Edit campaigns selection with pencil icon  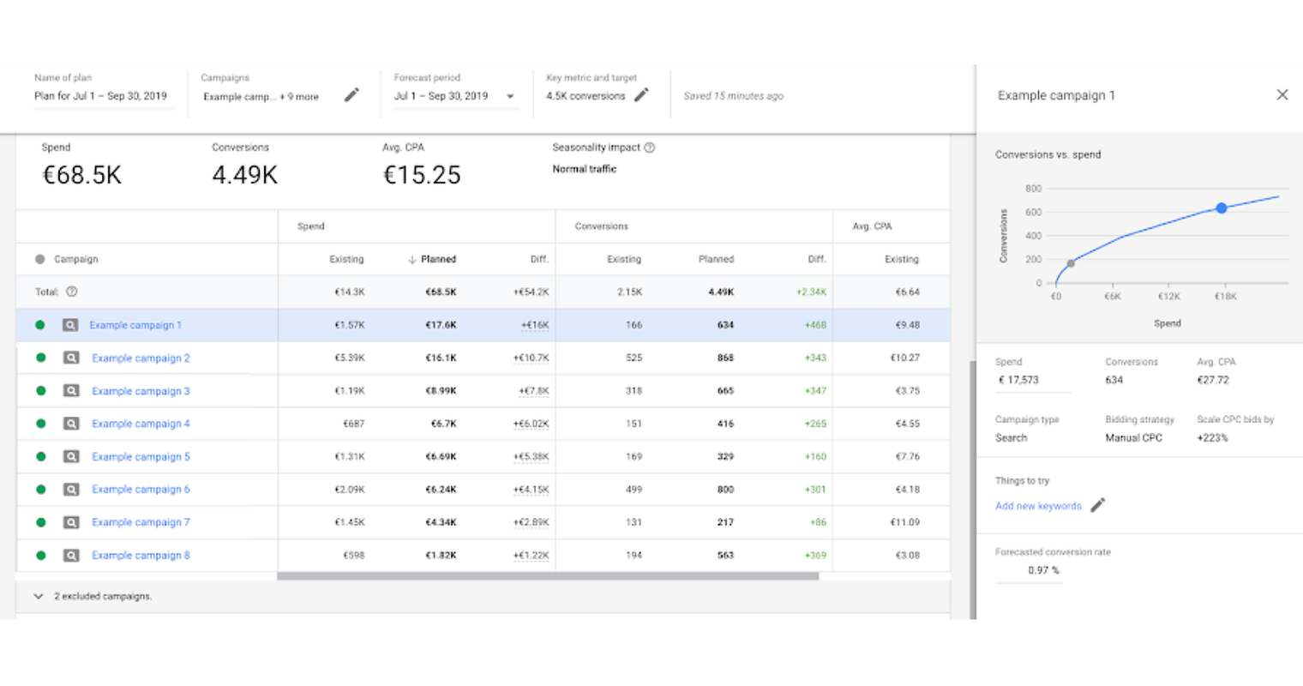(x=351, y=95)
